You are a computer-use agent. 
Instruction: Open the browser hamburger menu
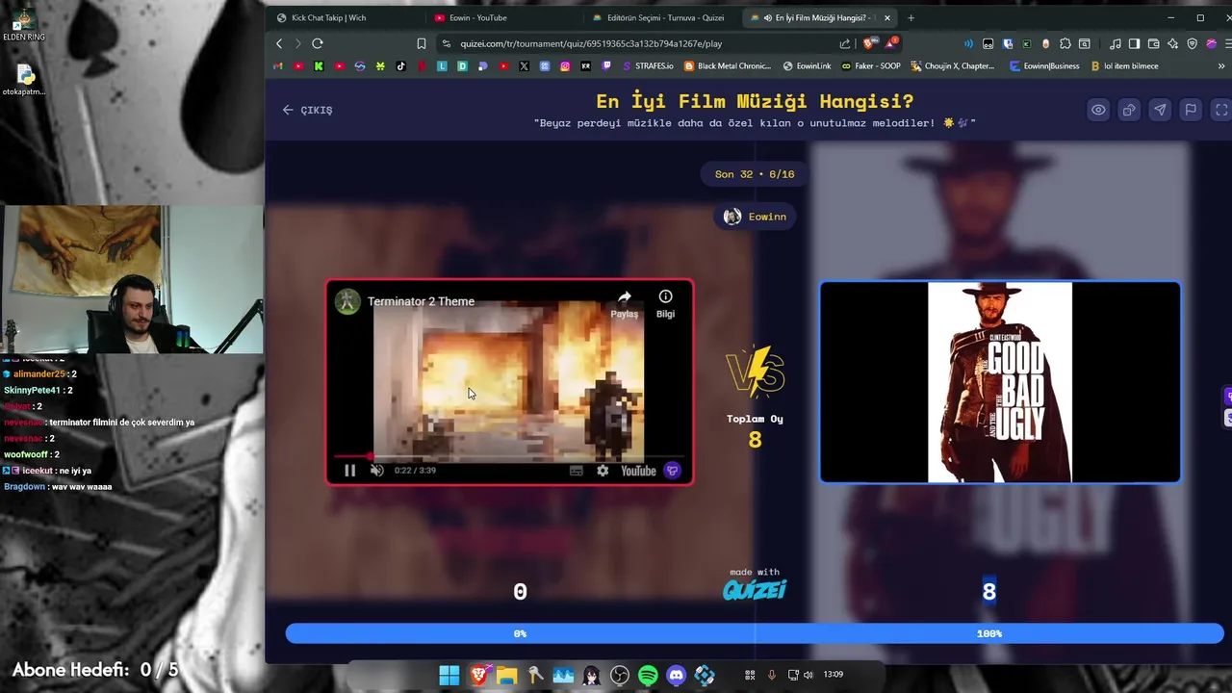1227,43
